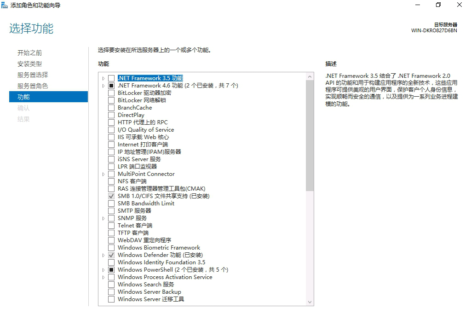Minimize the 添加角色和功能向导 window
This screenshot has height=320, width=471.
point(418,5)
